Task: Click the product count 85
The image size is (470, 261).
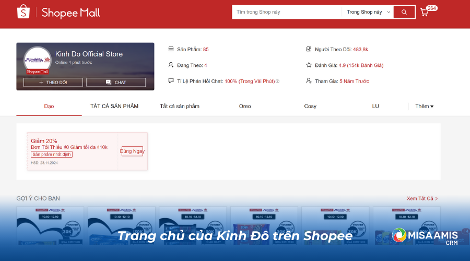Action: click(x=206, y=50)
